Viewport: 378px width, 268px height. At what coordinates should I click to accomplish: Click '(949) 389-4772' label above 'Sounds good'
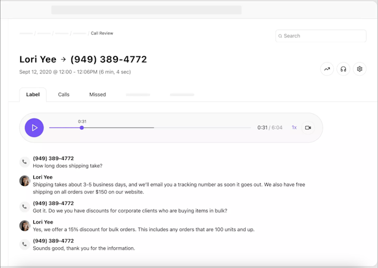click(x=53, y=241)
